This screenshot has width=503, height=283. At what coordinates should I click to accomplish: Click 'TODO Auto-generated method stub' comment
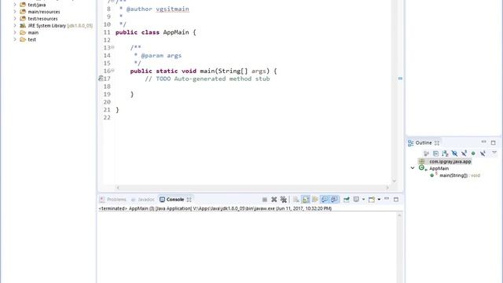coord(213,79)
